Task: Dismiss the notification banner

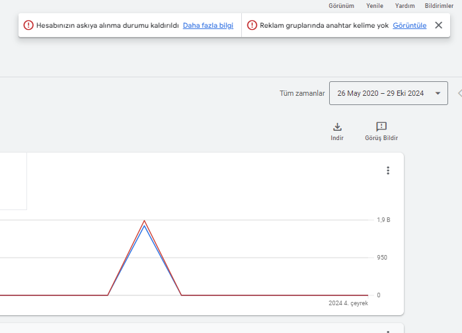Action: pyautogui.click(x=438, y=25)
